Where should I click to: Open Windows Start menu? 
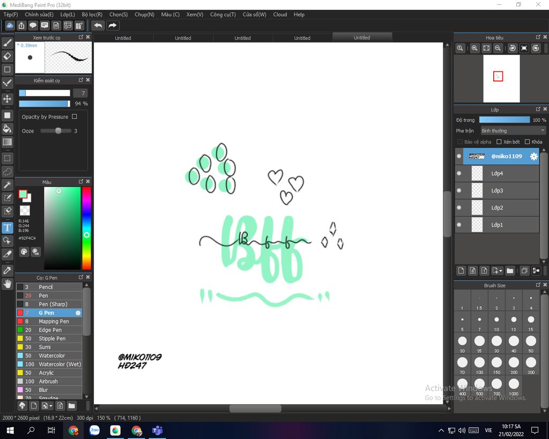coord(10,430)
